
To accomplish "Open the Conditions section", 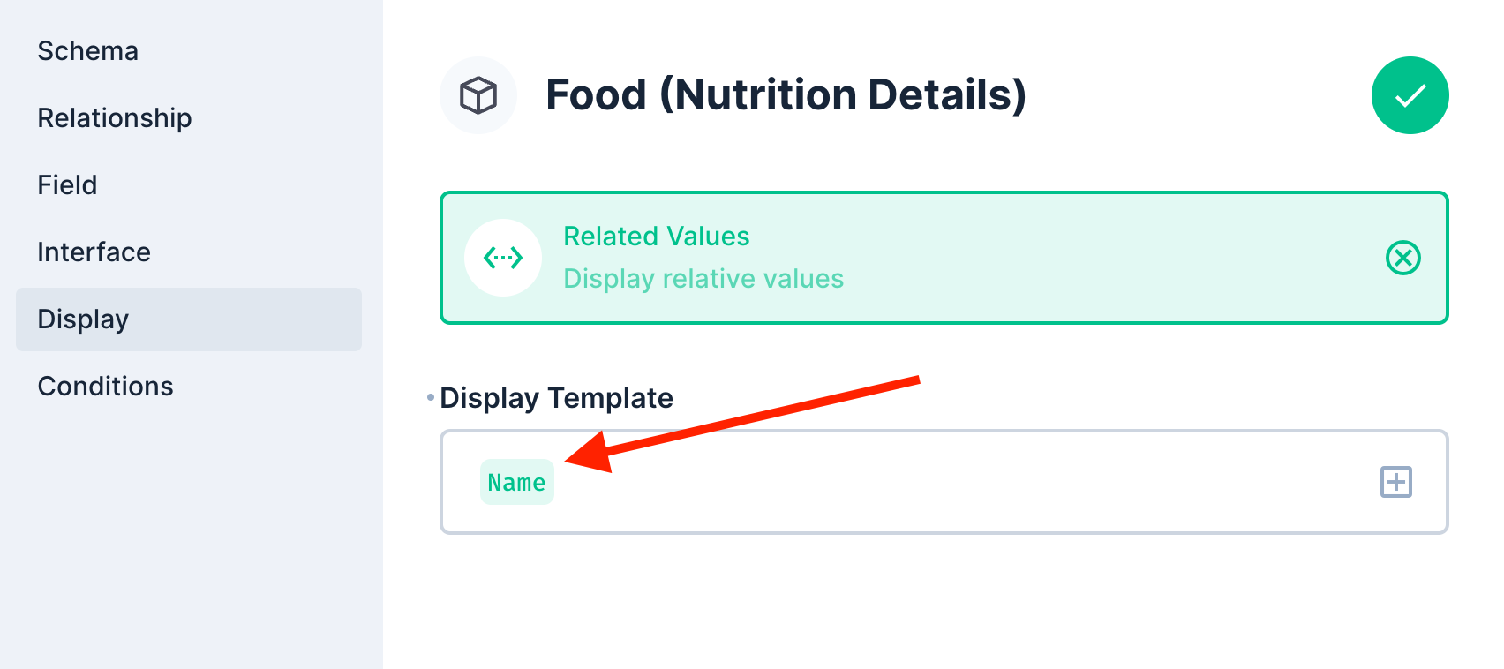I will coord(105,386).
